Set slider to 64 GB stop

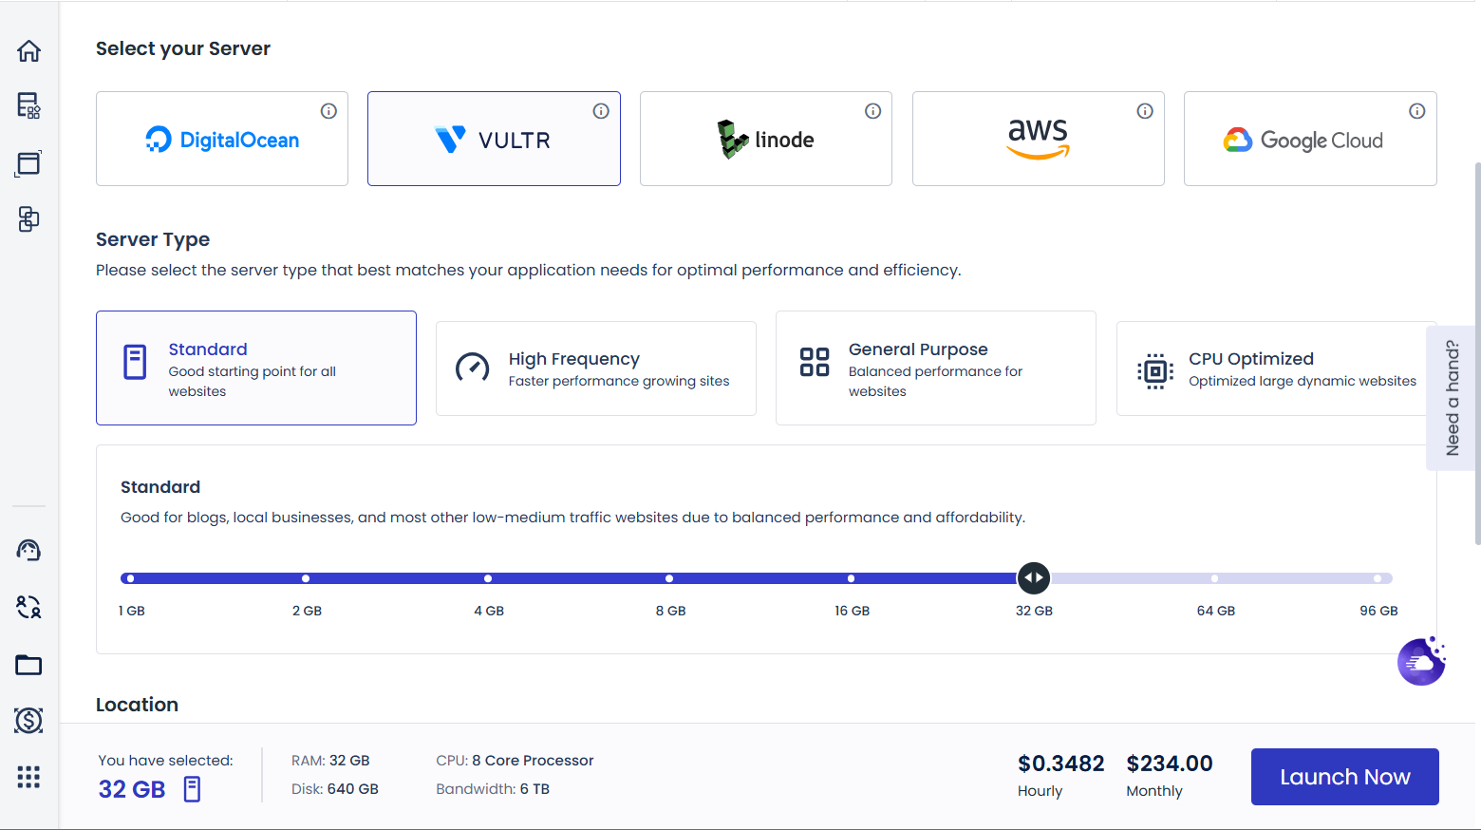tap(1214, 578)
